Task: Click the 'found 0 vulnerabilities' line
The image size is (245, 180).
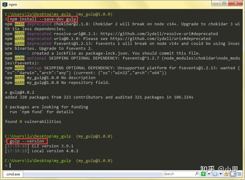Action: tap(33, 121)
